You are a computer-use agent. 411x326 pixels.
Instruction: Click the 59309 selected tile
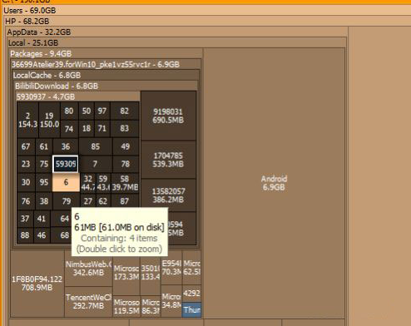tap(66, 164)
